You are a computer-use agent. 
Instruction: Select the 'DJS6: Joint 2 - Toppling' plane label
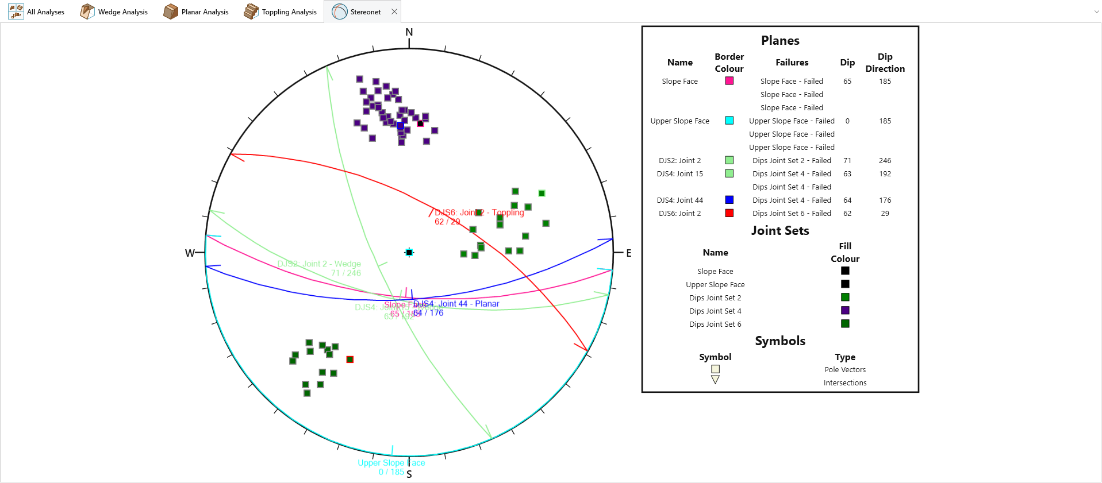pyautogui.click(x=479, y=212)
